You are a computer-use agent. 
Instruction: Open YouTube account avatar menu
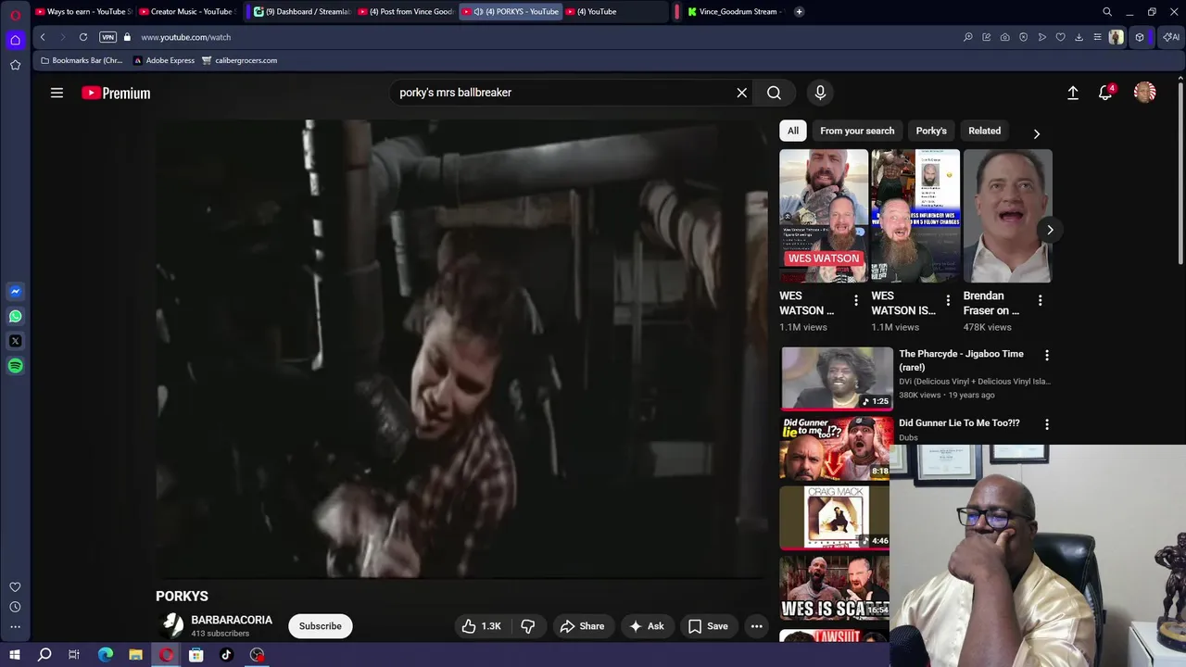(1145, 93)
